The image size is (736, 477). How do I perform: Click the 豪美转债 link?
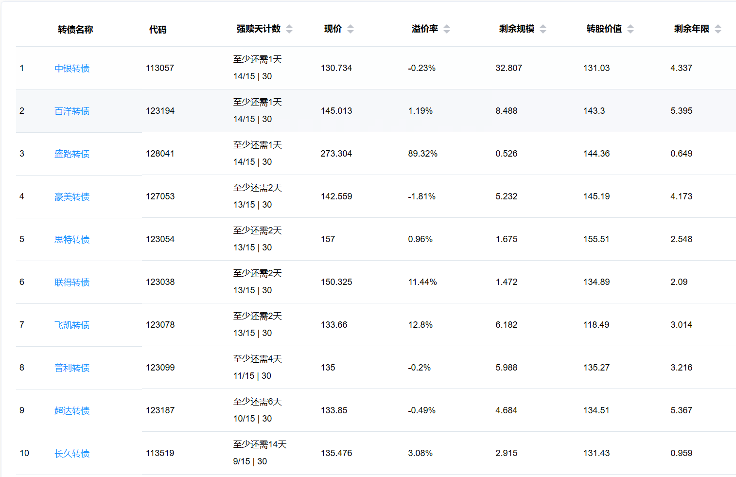click(72, 197)
